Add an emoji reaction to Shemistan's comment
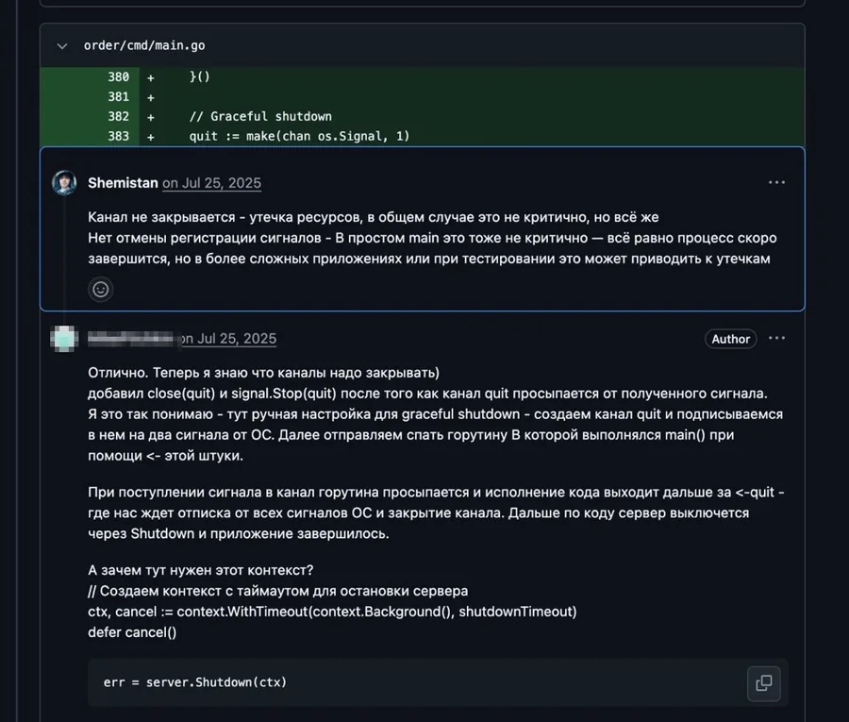The width and height of the screenshot is (849, 722). pyautogui.click(x=101, y=289)
